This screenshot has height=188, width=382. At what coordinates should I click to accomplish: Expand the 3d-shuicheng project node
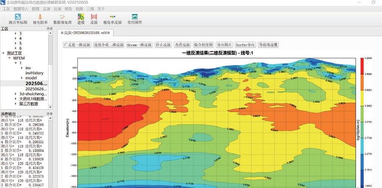point(16,94)
